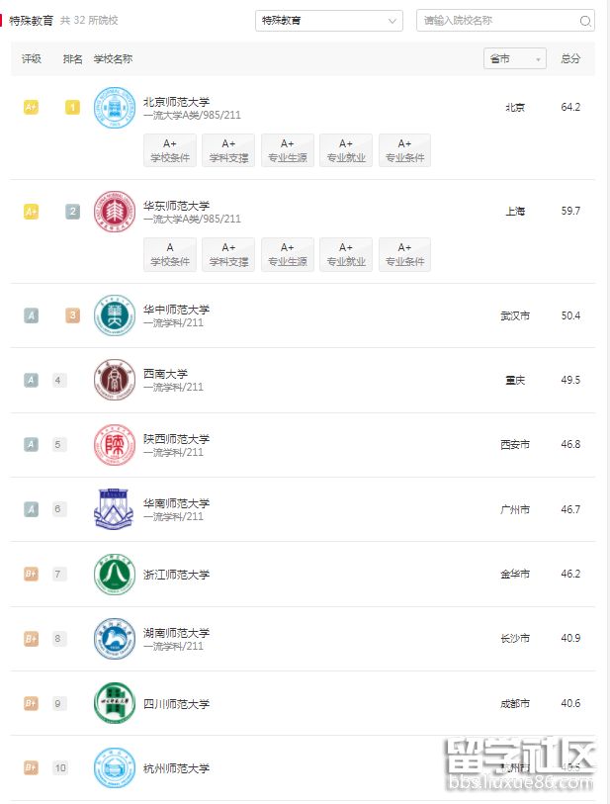610x804 pixels.
Task: Click the East China Normal University logo
Action: (114, 212)
